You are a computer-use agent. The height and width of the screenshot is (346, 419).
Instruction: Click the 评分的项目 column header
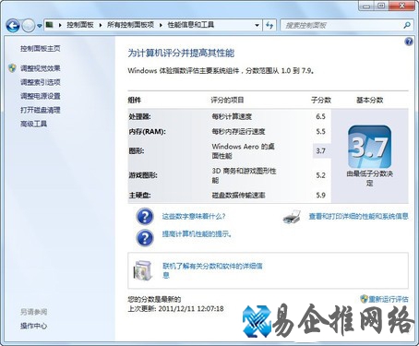click(227, 100)
